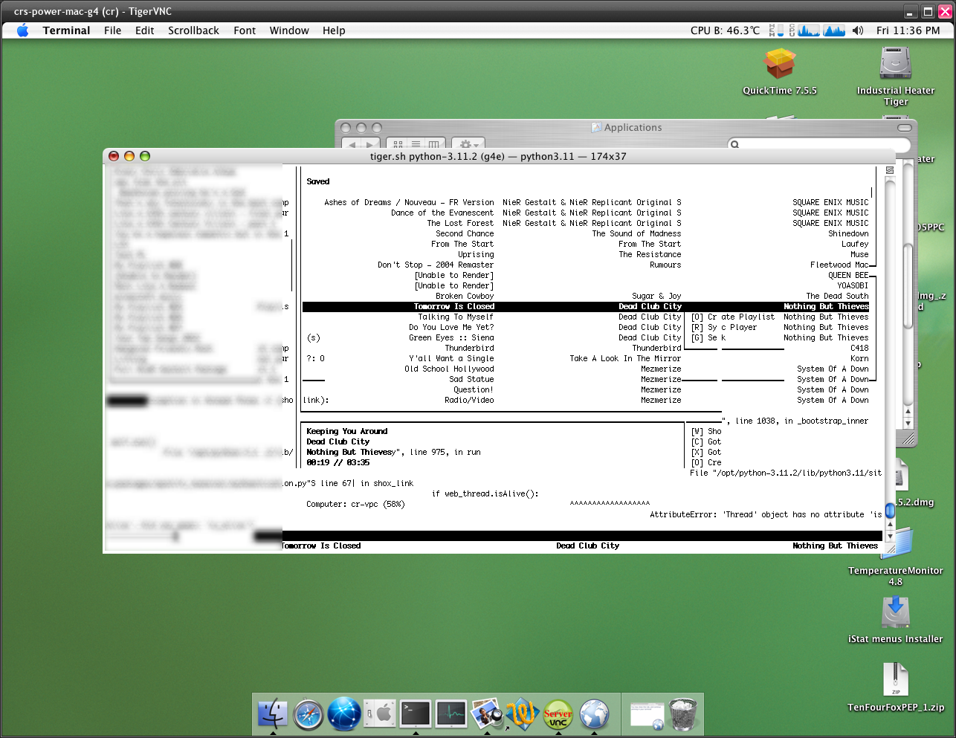956x738 pixels.
Task: Open Activity Monitor from the Dock
Action: pos(451,714)
